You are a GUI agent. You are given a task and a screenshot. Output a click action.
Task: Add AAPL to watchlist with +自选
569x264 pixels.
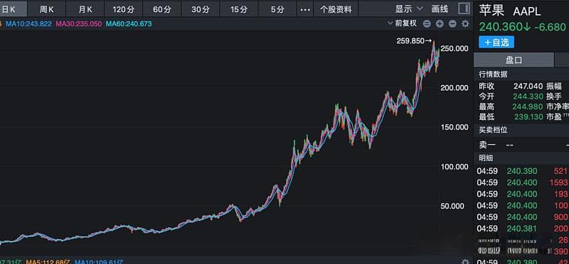coord(496,42)
